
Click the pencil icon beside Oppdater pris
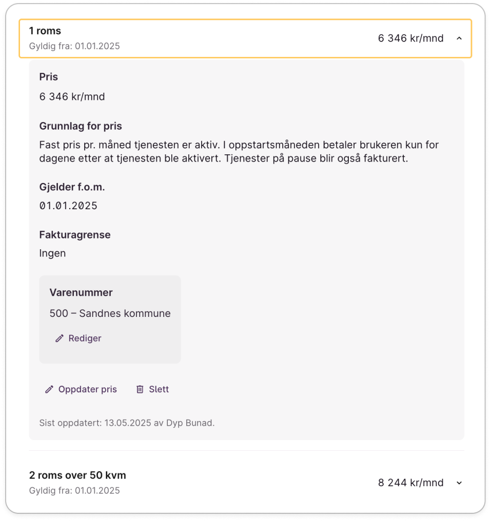[x=49, y=389]
